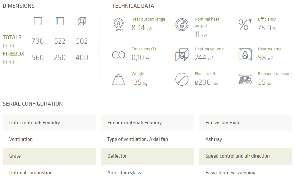Click the width dimension icon
Image resolution: width=295 pixels, height=181 pixels.
38,22
